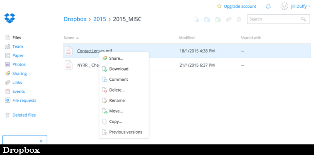The height and width of the screenshot is (155, 314).
Task: Click the Dropbox logo icon
Action: click(x=10, y=18)
